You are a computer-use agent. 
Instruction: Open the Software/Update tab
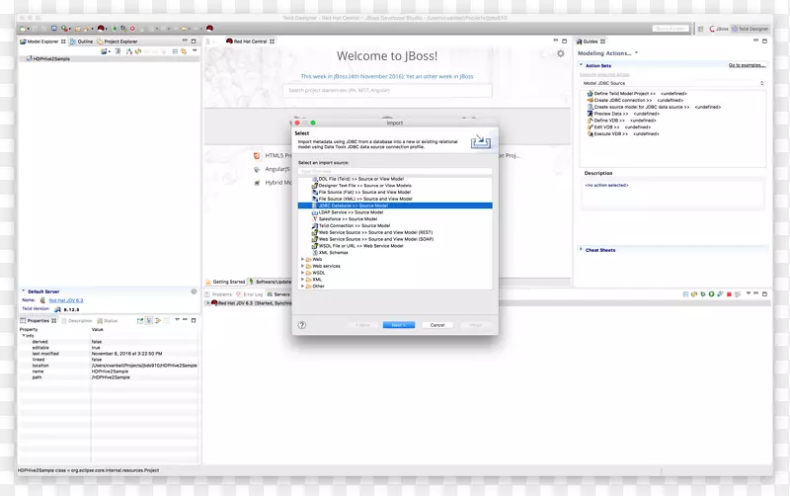tap(270, 282)
